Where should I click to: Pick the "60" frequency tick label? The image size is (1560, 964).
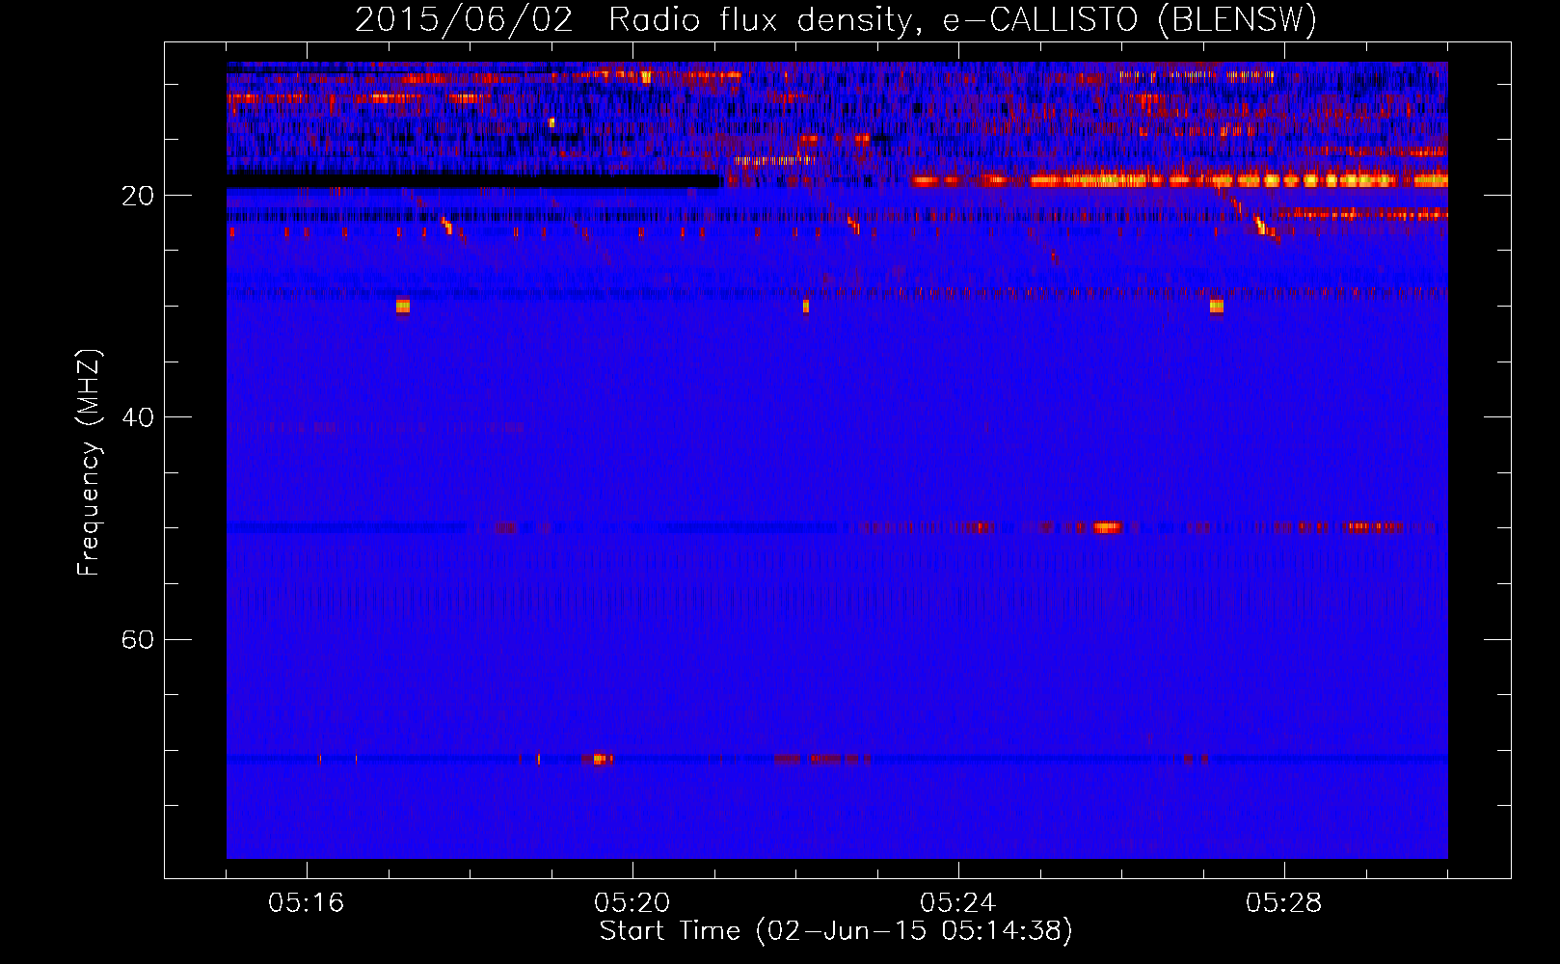coord(137,639)
